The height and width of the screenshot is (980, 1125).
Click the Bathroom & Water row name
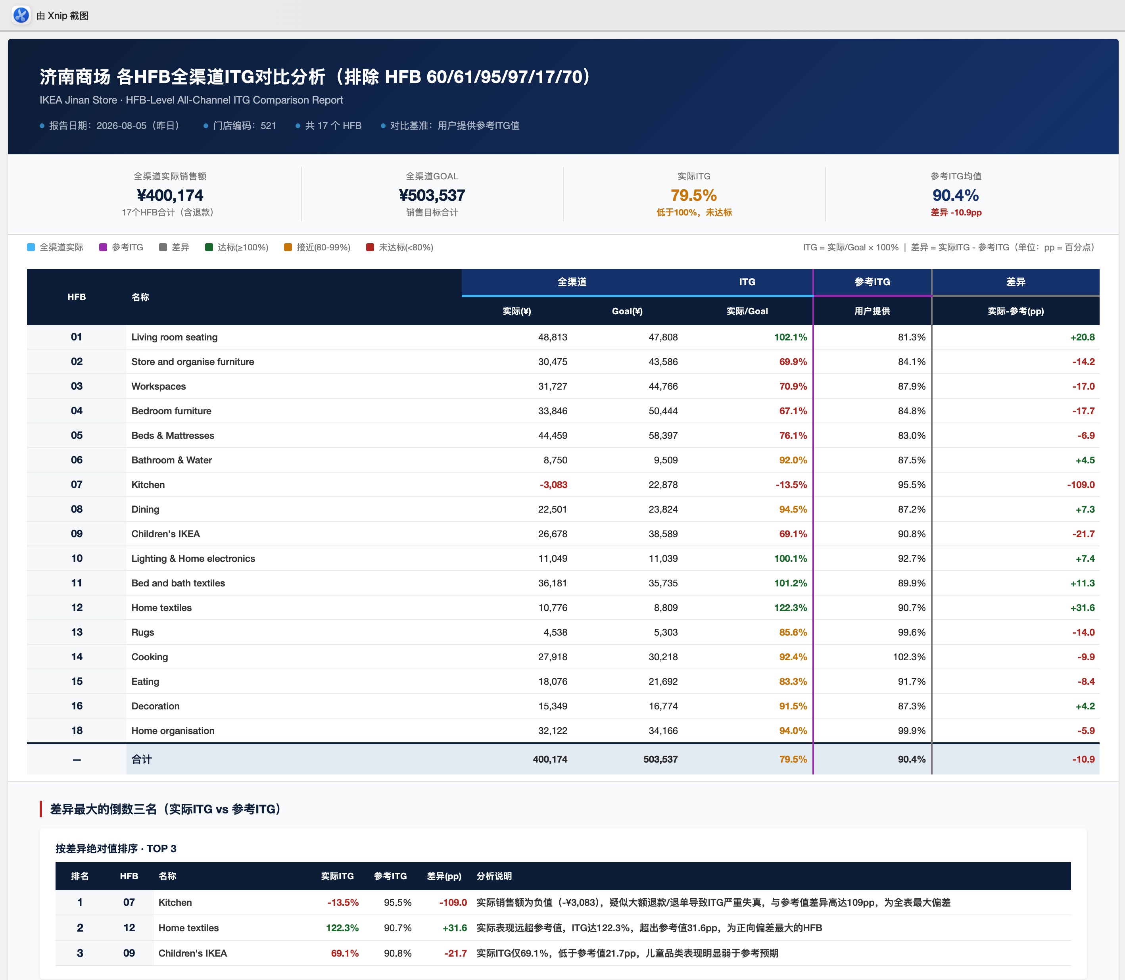(172, 460)
